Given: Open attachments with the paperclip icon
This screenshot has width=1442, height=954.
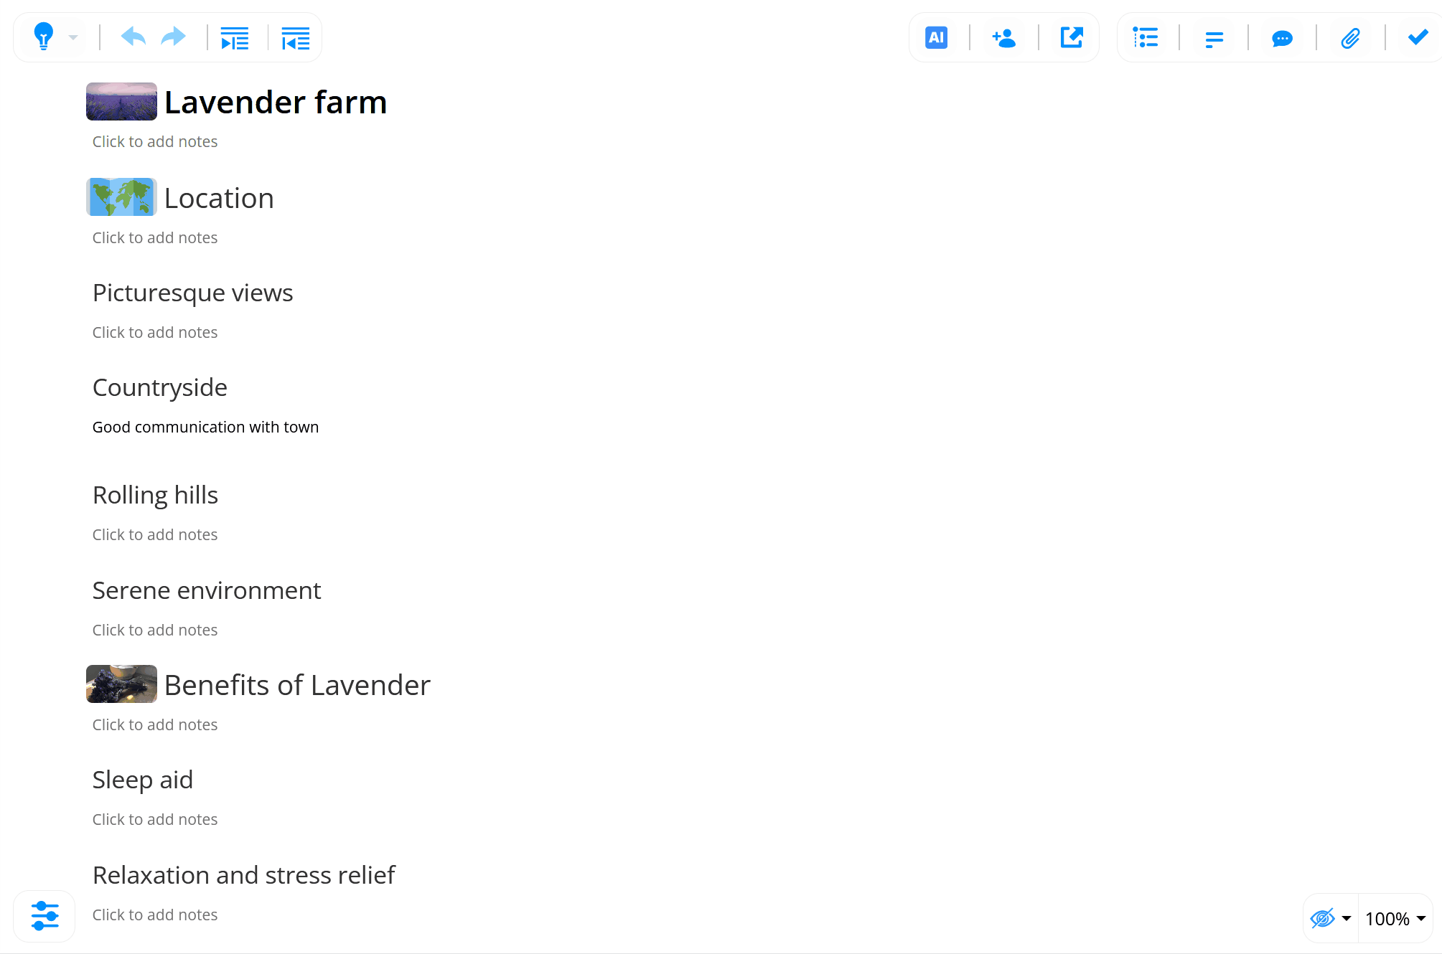Looking at the screenshot, I should tap(1350, 38).
